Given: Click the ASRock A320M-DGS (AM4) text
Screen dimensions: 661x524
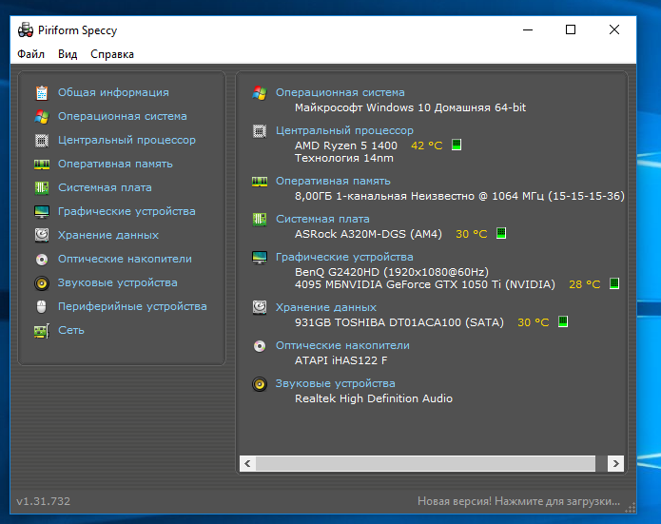Looking at the screenshot, I should (x=368, y=234).
